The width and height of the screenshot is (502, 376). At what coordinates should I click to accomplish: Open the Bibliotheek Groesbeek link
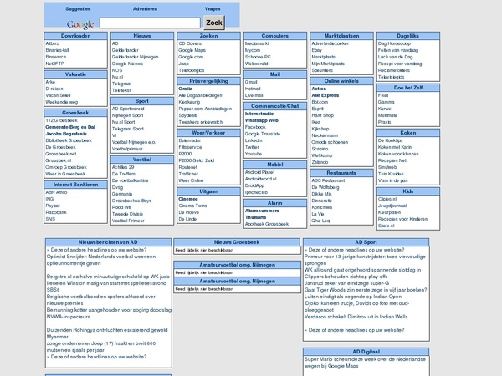tap(69, 140)
